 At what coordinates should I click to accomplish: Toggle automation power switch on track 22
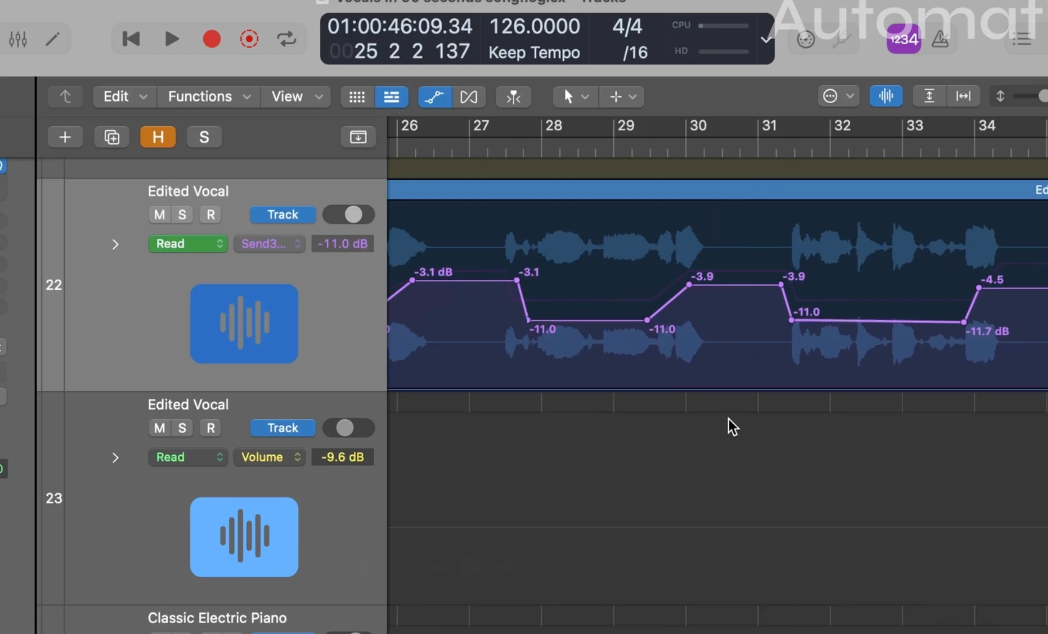pos(348,215)
